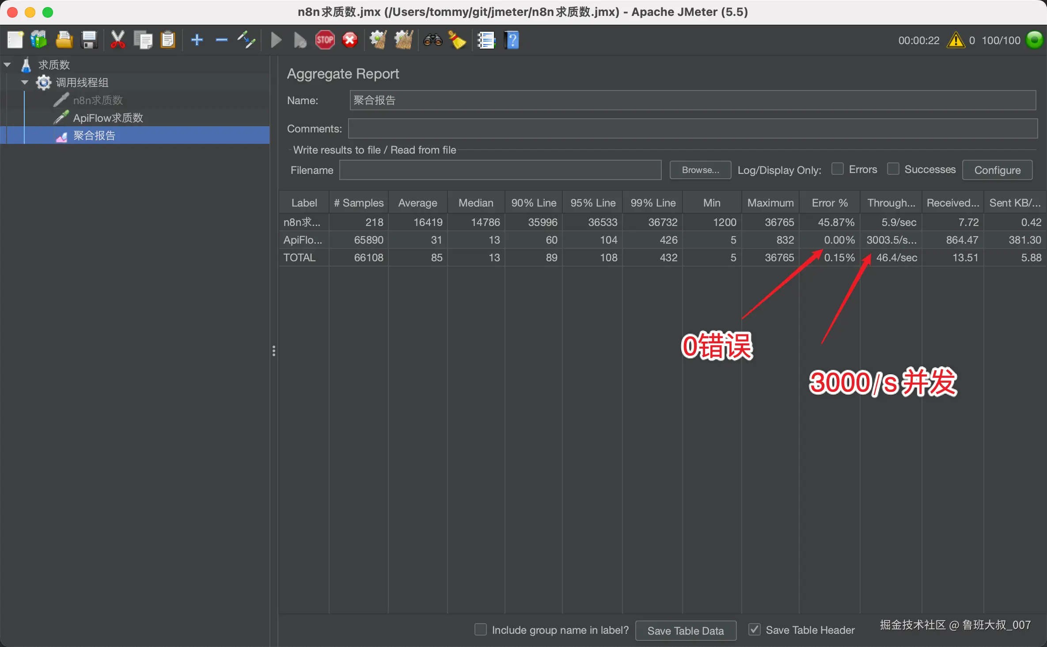
Task: Click the Filename input field
Action: tap(500, 170)
